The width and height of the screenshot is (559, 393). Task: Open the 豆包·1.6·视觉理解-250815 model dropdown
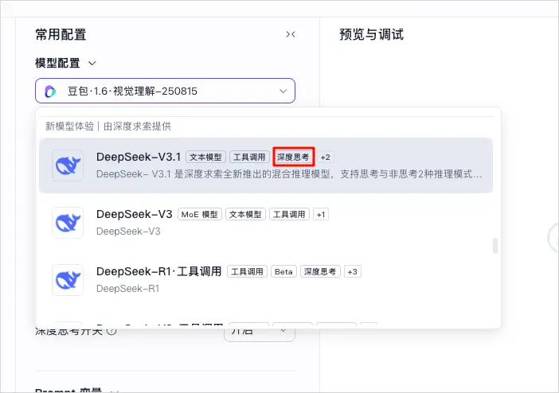click(x=165, y=91)
